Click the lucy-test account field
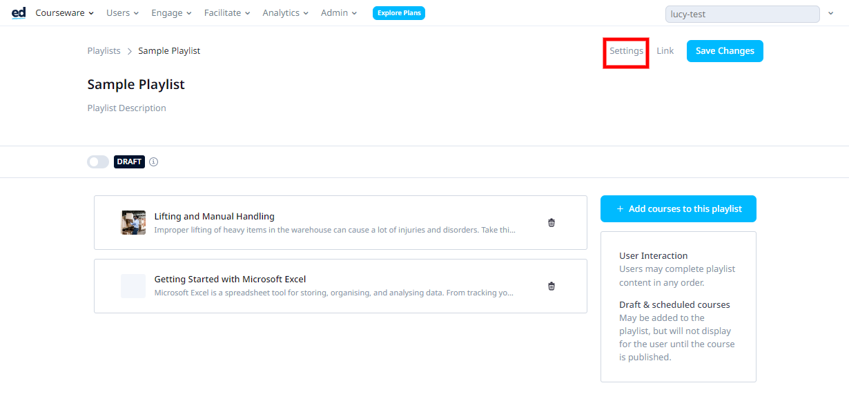Screen dimensions: 849x401 pos(742,14)
